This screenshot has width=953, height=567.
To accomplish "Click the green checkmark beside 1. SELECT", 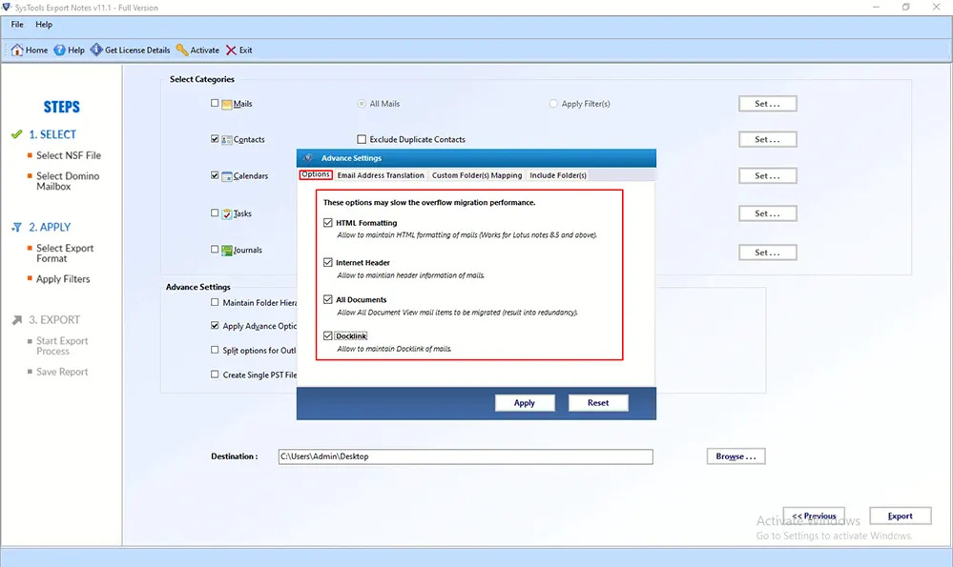I will pyautogui.click(x=17, y=134).
